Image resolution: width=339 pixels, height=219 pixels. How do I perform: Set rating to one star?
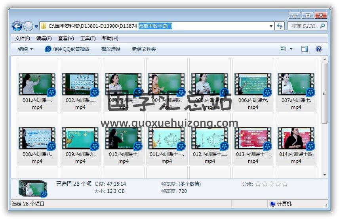[x=258, y=184]
